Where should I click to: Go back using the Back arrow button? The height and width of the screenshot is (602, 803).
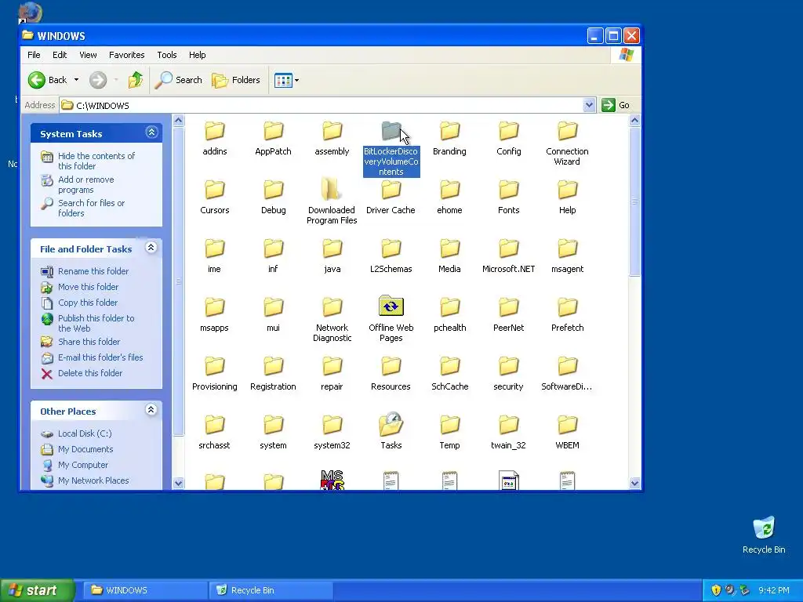[48, 80]
